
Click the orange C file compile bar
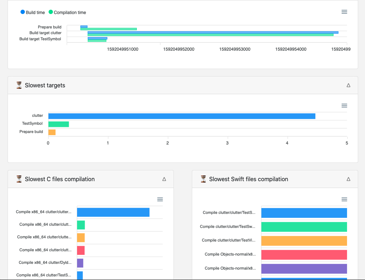(x=81, y=238)
